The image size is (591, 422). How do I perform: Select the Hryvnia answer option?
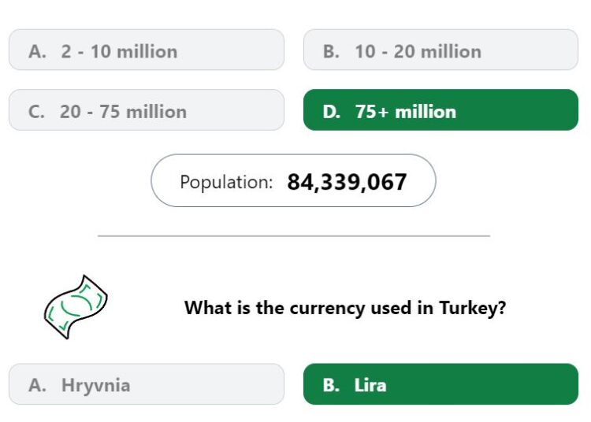(x=147, y=384)
